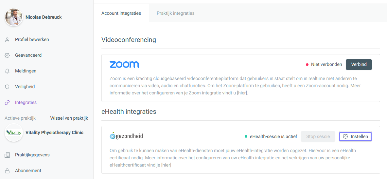Switch to the Praktijk integraties tab

pyautogui.click(x=175, y=13)
